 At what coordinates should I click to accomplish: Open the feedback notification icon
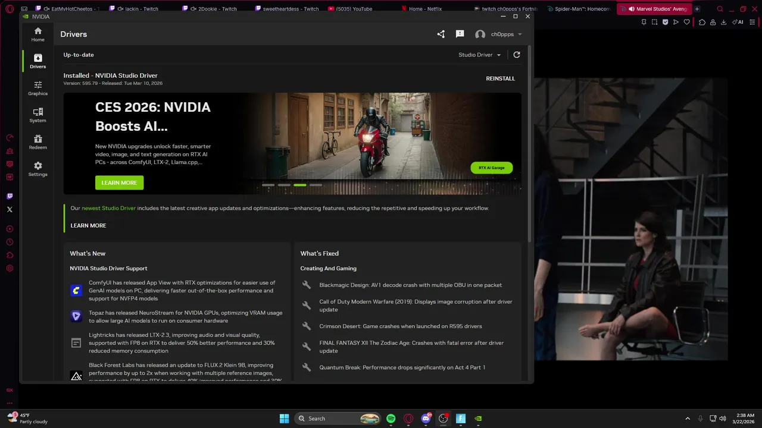(x=460, y=34)
